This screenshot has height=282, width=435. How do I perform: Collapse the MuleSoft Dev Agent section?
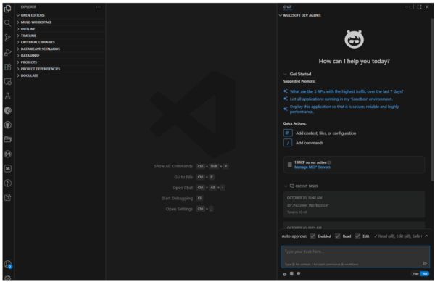(x=300, y=15)
